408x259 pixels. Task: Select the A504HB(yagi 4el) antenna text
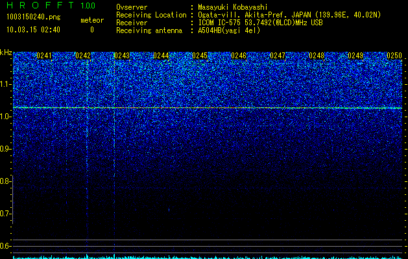[229, 30]
